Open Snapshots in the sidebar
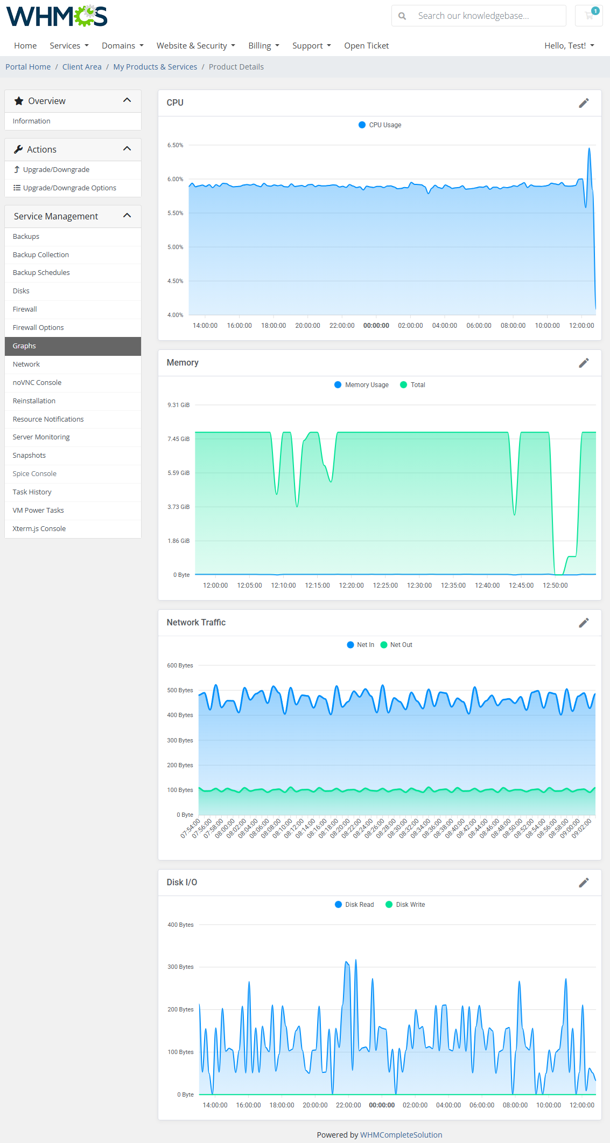This screenshot has height=1143, width=610. point(73,456)
